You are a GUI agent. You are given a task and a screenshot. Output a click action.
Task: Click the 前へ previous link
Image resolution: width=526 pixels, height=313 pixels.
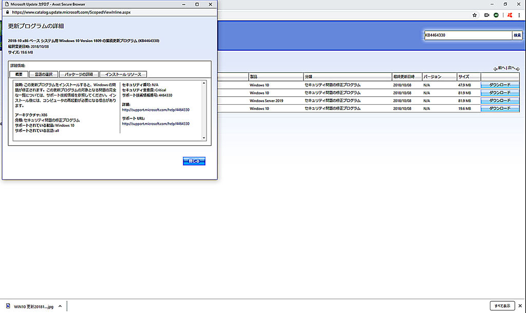501,68
